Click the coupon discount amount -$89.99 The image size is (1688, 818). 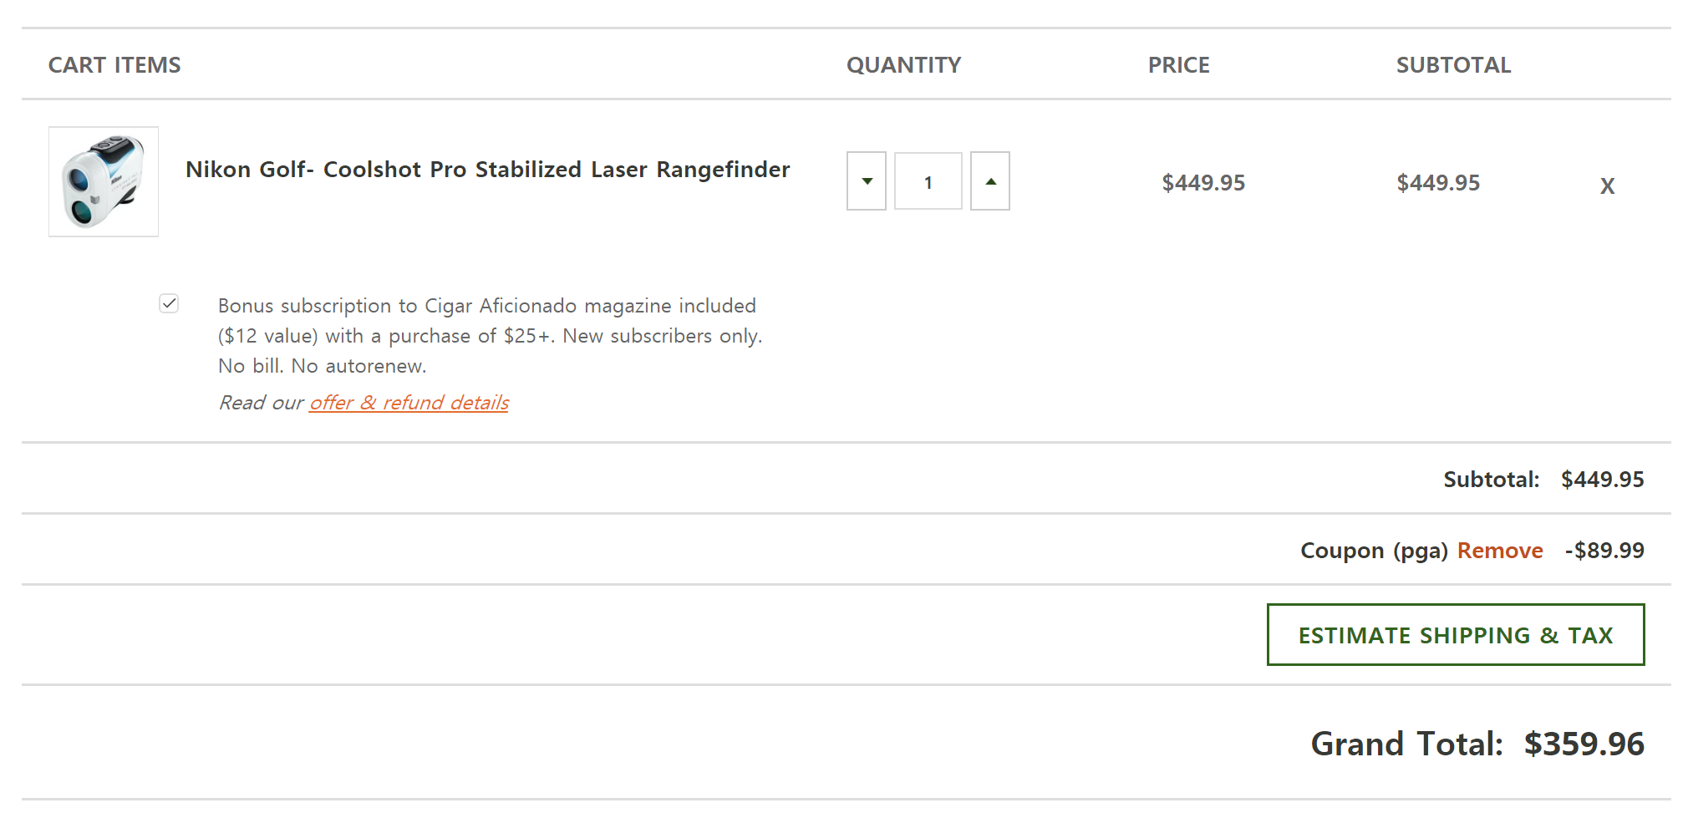coord(1604,551)
